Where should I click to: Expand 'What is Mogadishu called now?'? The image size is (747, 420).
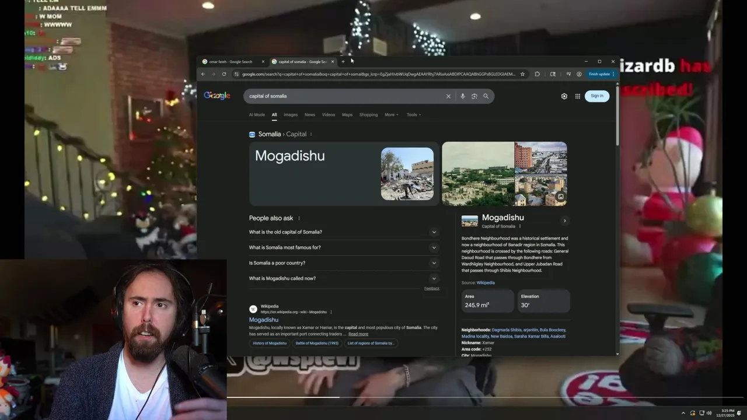(344, 278)
